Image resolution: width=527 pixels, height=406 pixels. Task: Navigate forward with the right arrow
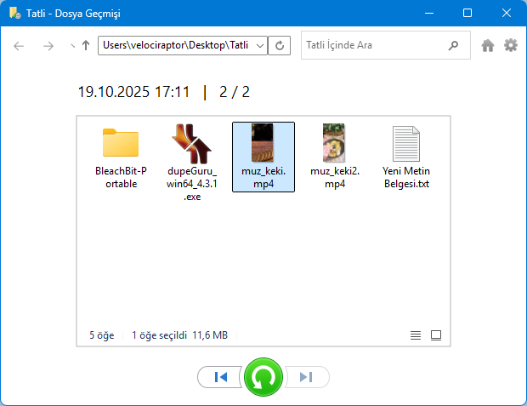point(48,46)
